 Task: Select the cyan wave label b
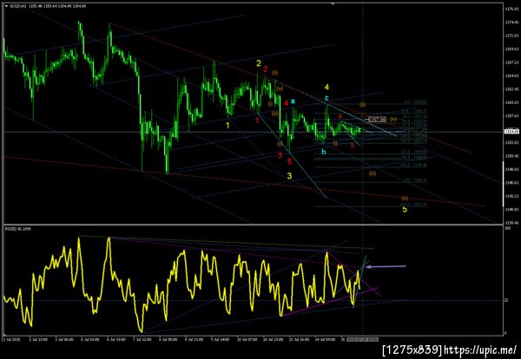324,152
